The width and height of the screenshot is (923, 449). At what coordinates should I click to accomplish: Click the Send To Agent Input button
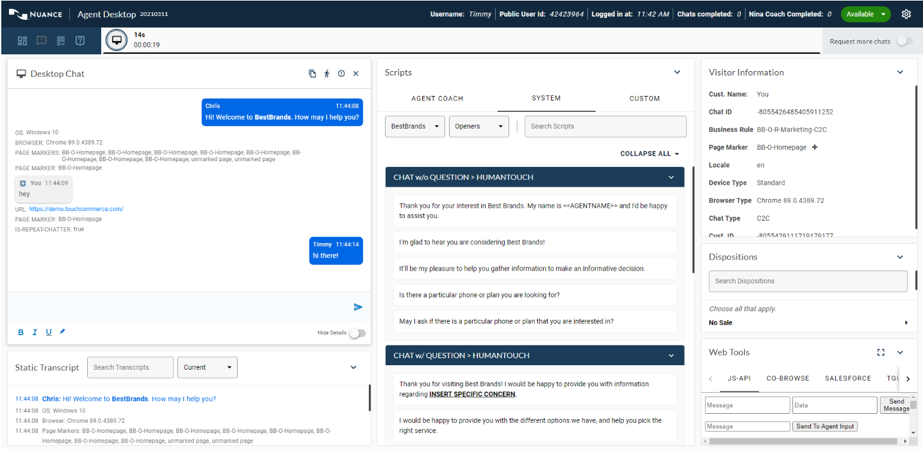(x=825, y=426)
